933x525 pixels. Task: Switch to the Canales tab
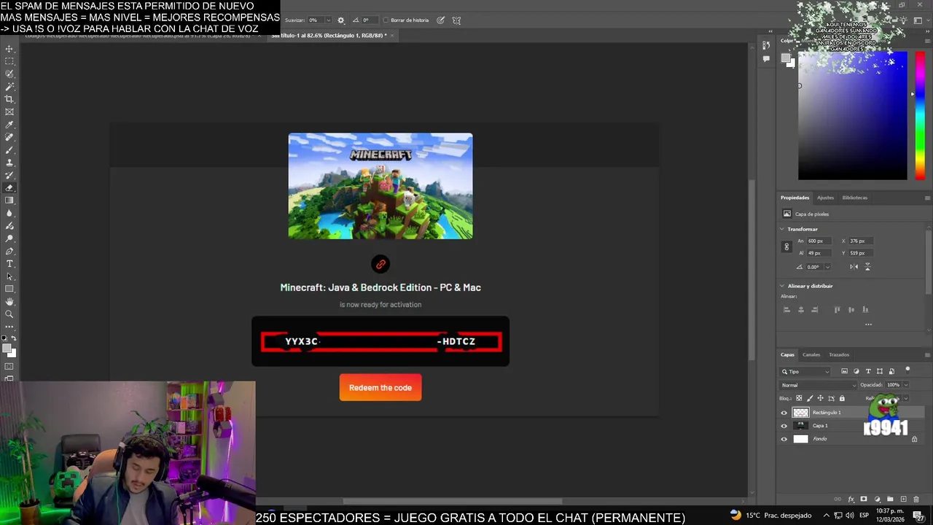[811, 355]
